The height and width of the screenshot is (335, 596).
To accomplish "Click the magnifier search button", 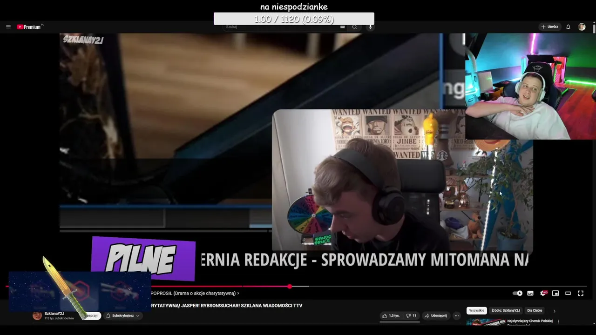I will [354, 27].
